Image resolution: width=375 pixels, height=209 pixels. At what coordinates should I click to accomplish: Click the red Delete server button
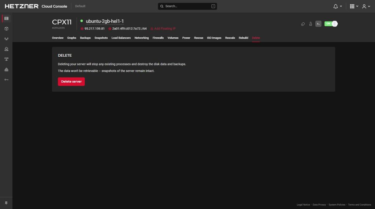point(71,81)
